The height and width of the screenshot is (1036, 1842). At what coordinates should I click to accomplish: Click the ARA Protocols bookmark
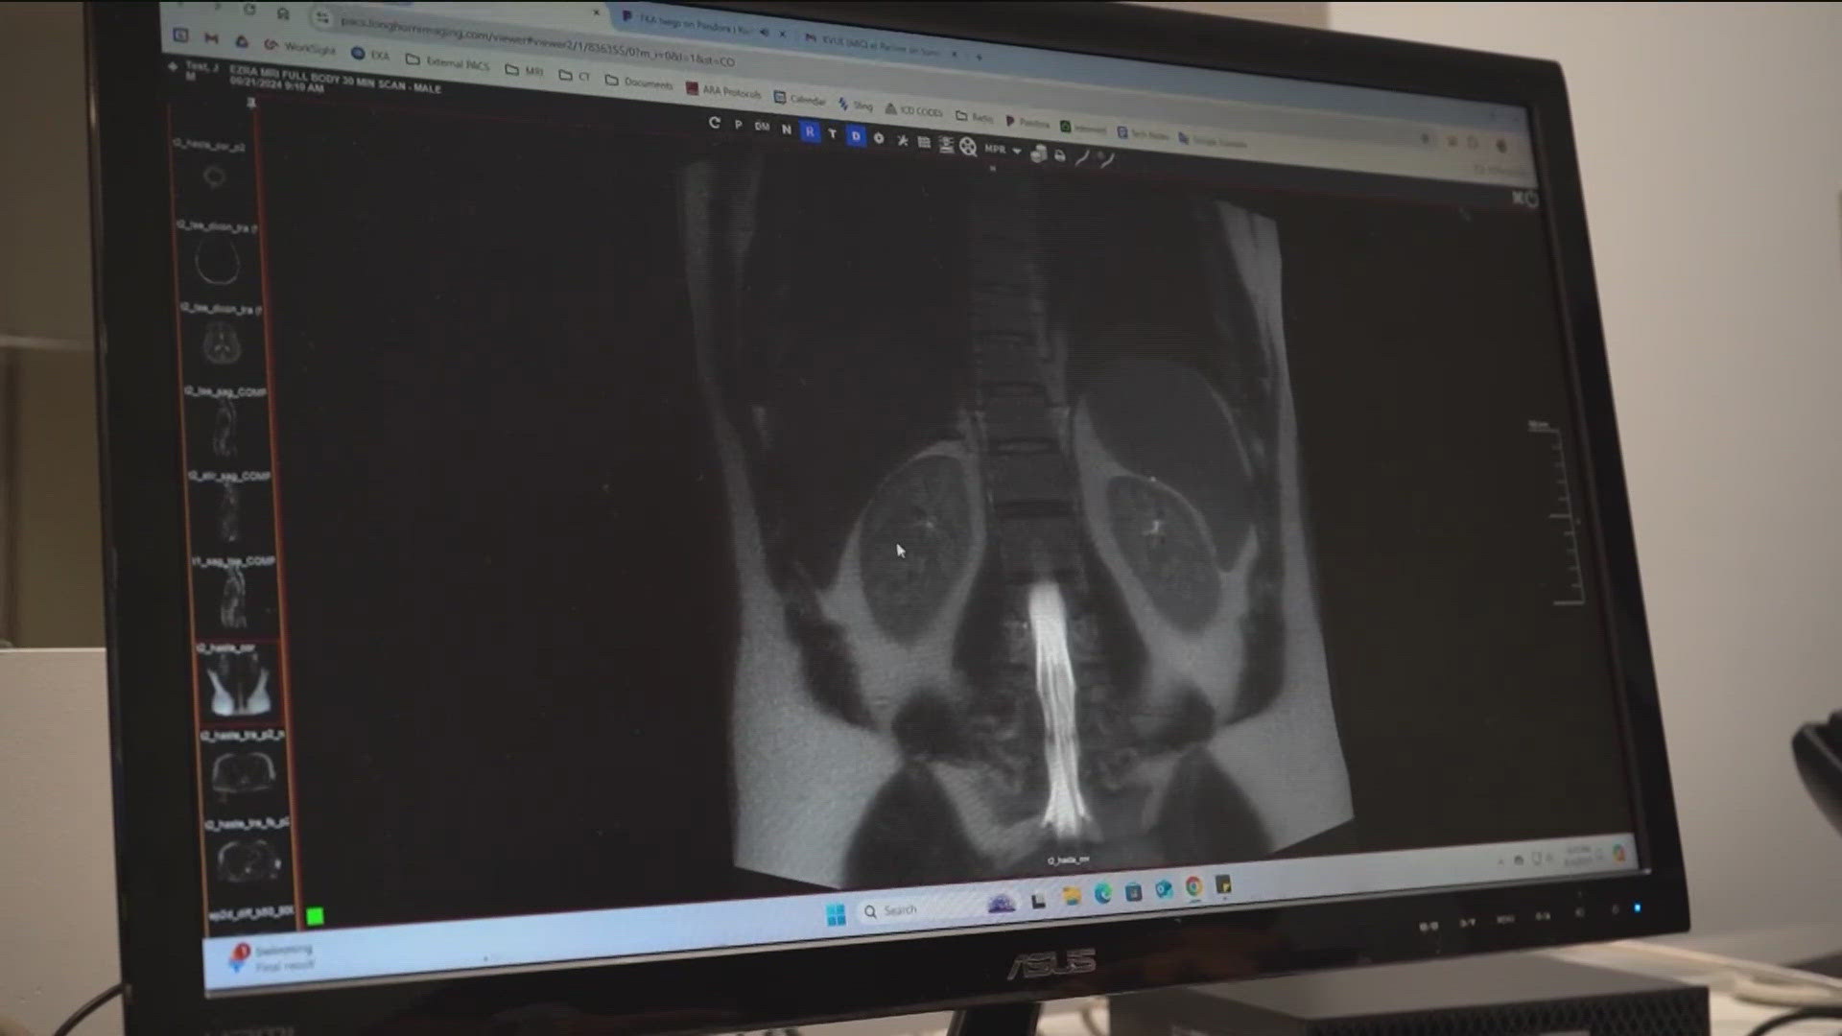723,91
